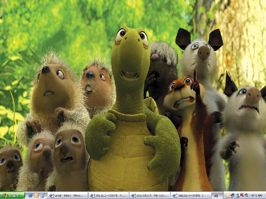Open the Messenger tray icon

pyautogui.click(x=237, y=196)
